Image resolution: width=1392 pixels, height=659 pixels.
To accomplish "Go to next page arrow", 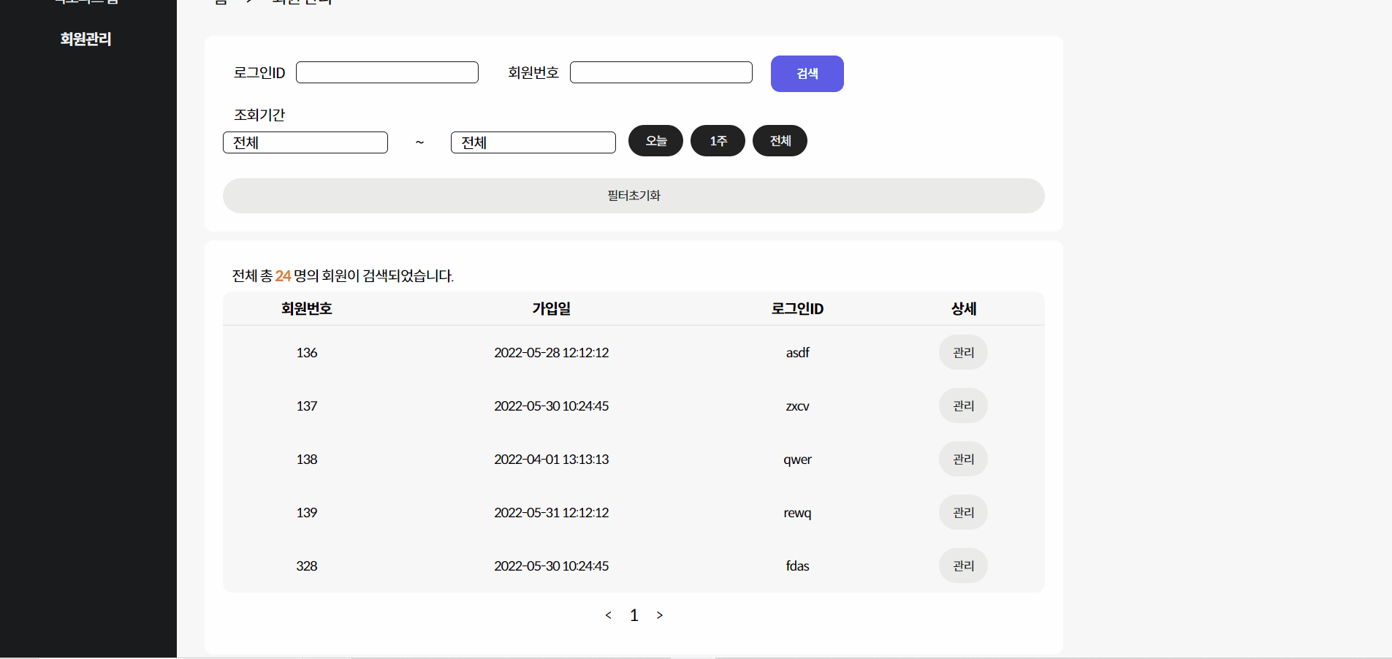I will (x=660, y=615).
